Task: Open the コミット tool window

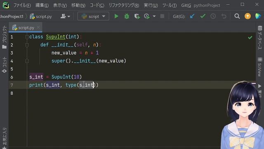Action: pyautogui.click(x=5, y=65)
